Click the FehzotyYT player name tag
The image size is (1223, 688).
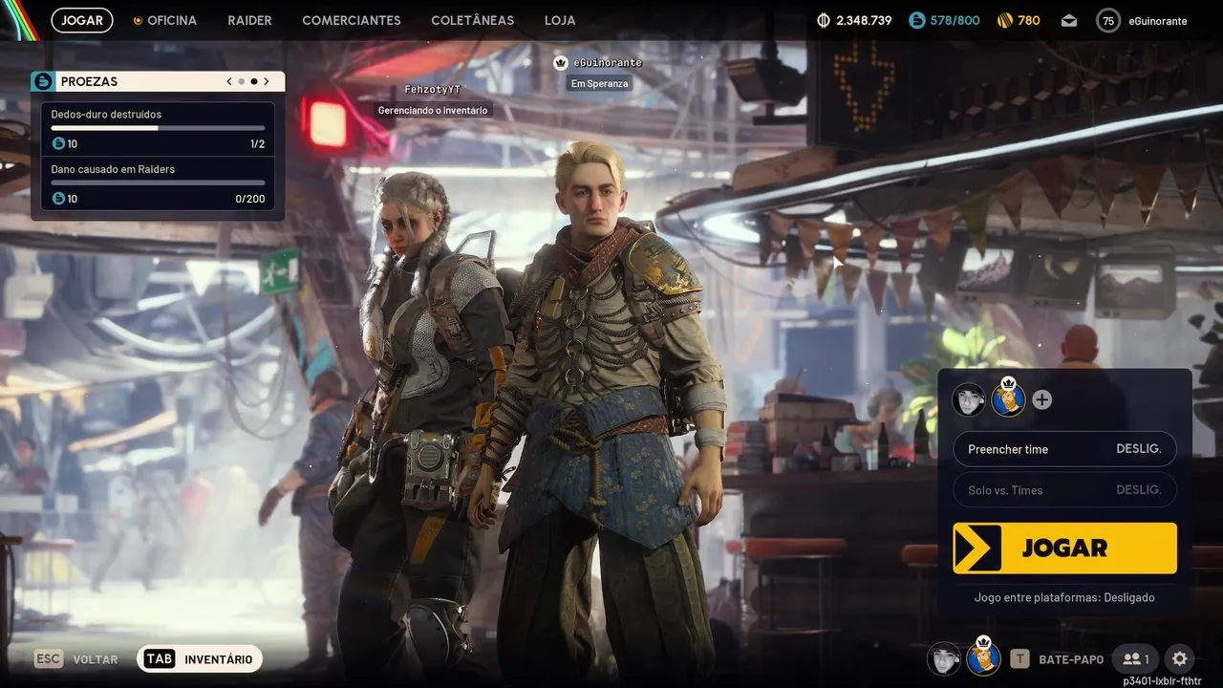[x=432, y=89]
